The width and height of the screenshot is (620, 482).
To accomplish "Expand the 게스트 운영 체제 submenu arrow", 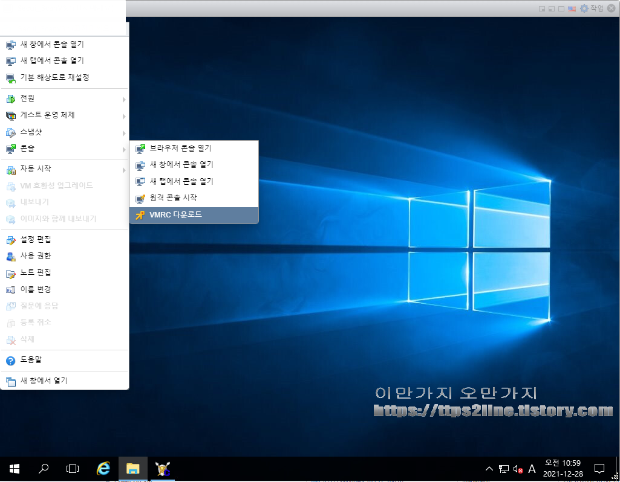I will (124, 117).
